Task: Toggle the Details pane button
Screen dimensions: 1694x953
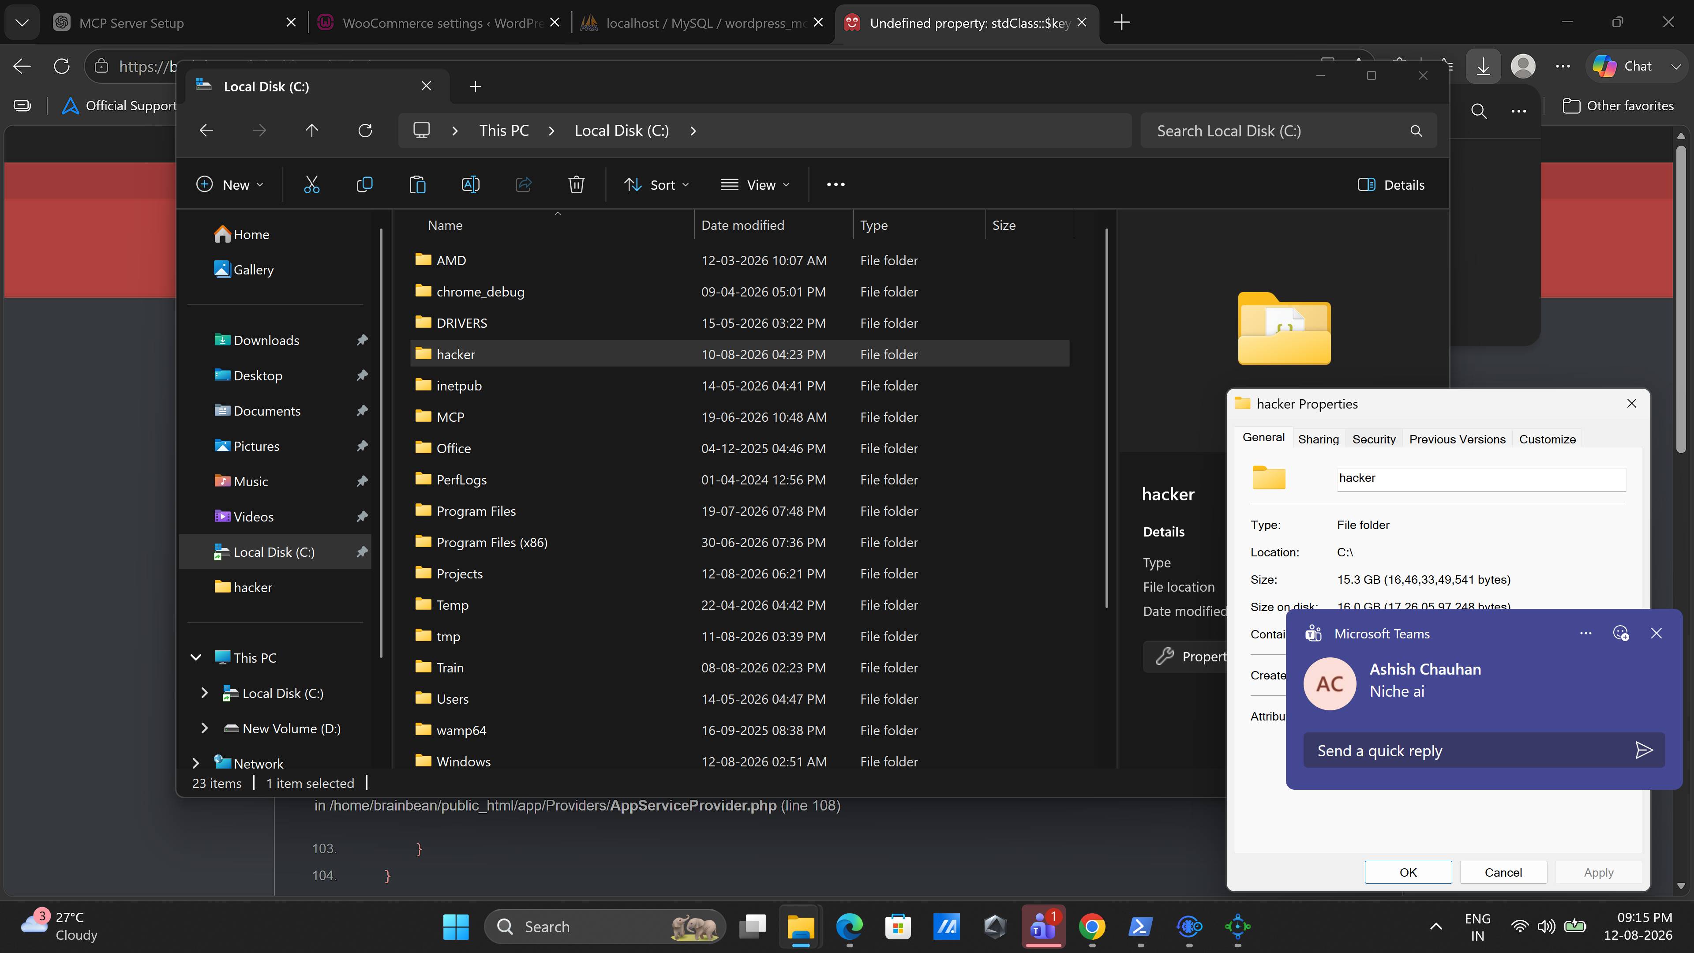Action: (x=1391, y=185)
